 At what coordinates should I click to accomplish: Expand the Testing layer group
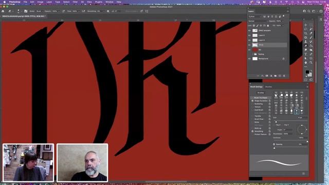(253, 54)
